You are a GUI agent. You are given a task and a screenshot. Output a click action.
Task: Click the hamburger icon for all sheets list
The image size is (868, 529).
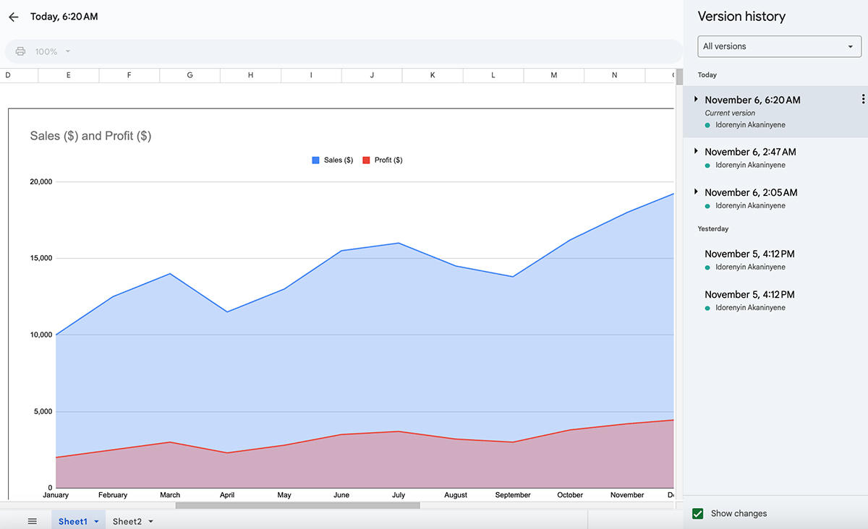coord(32,520)
